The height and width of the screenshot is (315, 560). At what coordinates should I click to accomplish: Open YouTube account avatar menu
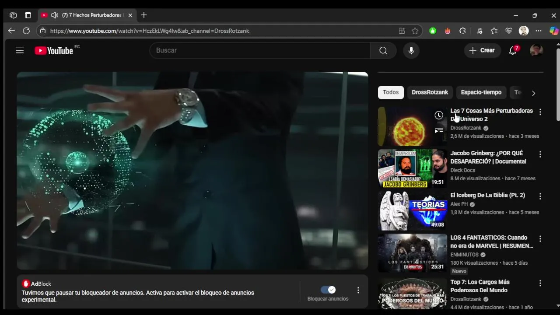[x=536, y=50]
